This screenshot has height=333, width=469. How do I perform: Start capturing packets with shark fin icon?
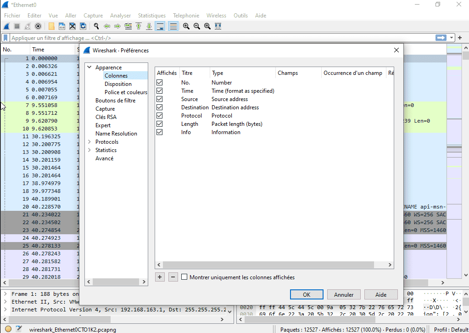click(6, 26)
